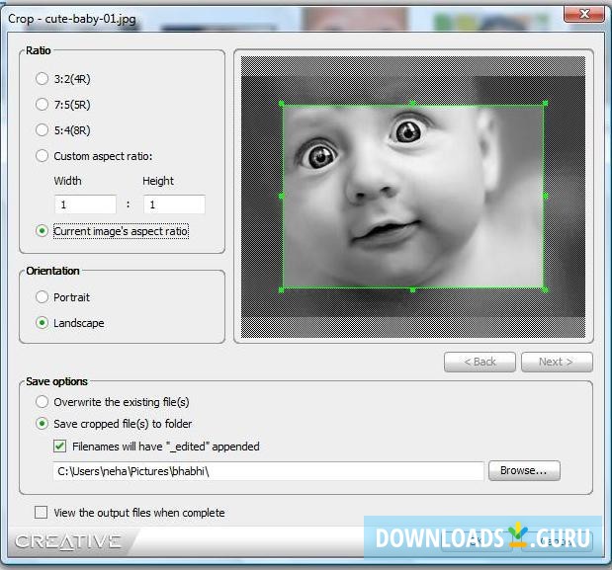Select the 3:2(4R) ratio option
Screen dimensions: 612x570
coord(42,78)
